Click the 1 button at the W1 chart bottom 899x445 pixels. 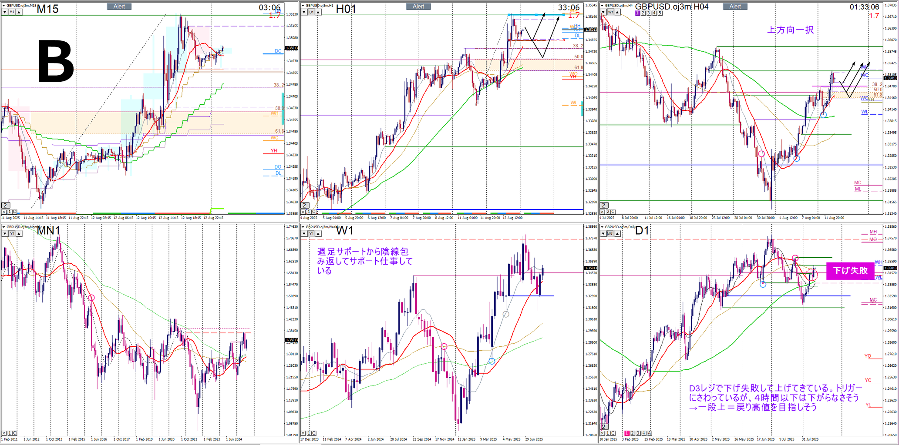pos(309,433)
